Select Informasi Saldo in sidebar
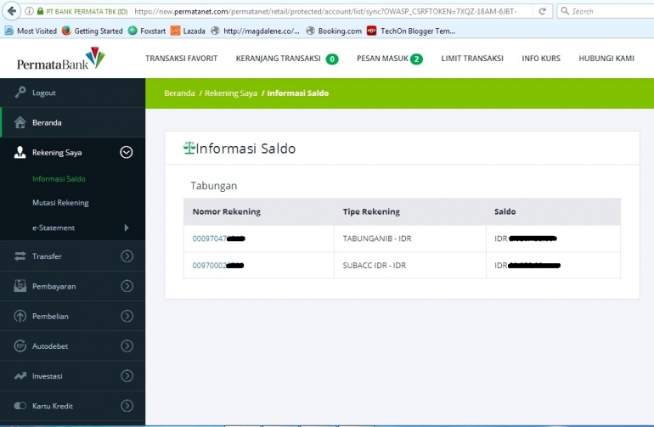This screenshot has height=427, width=654. click(x=59, y=179)
